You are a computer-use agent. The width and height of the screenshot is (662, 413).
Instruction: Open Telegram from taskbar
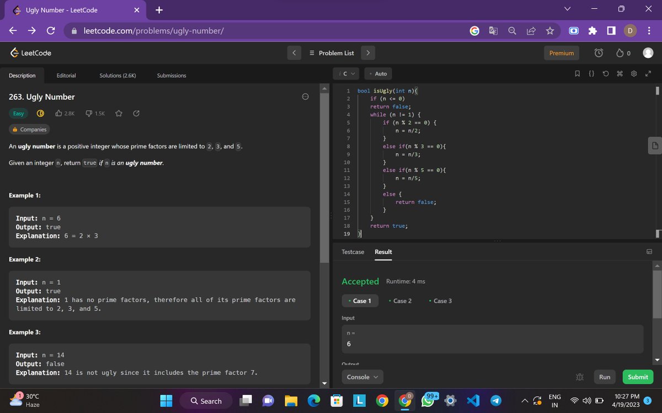pos(496,401)
